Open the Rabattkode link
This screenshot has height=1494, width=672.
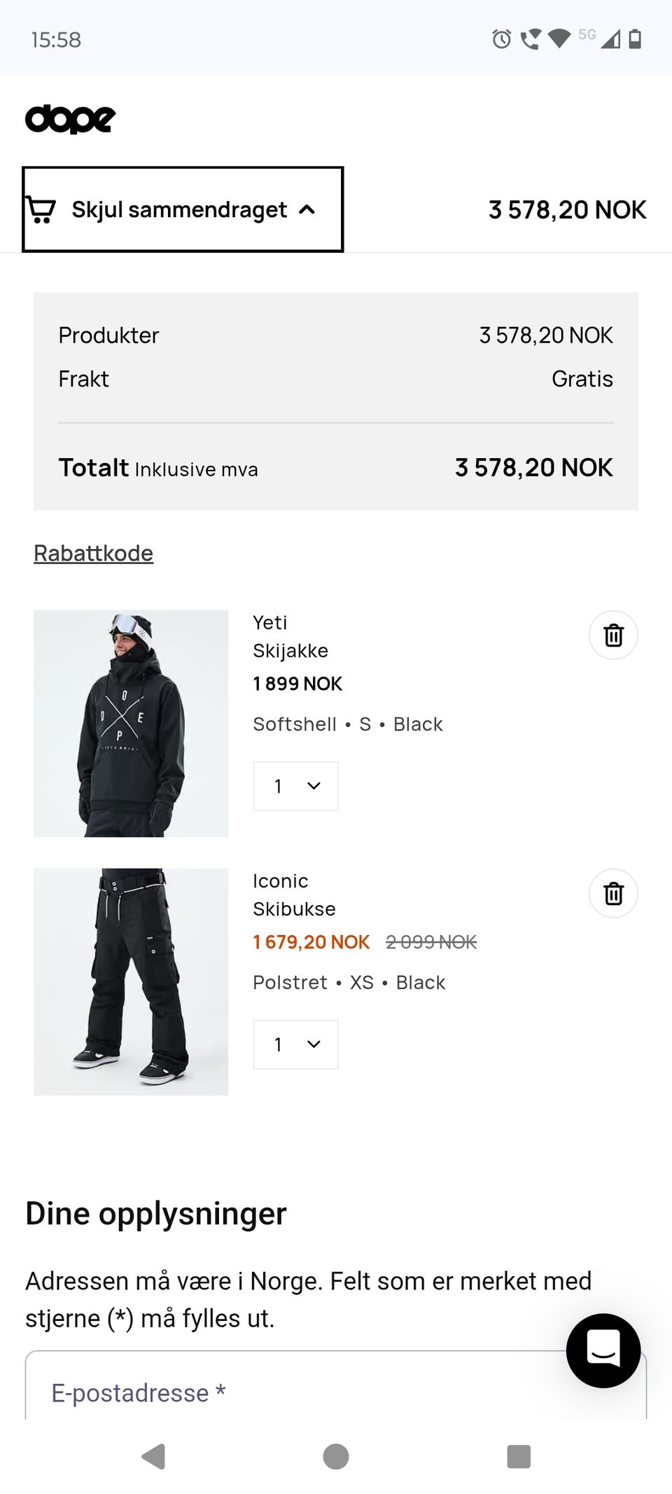(93, 553)
